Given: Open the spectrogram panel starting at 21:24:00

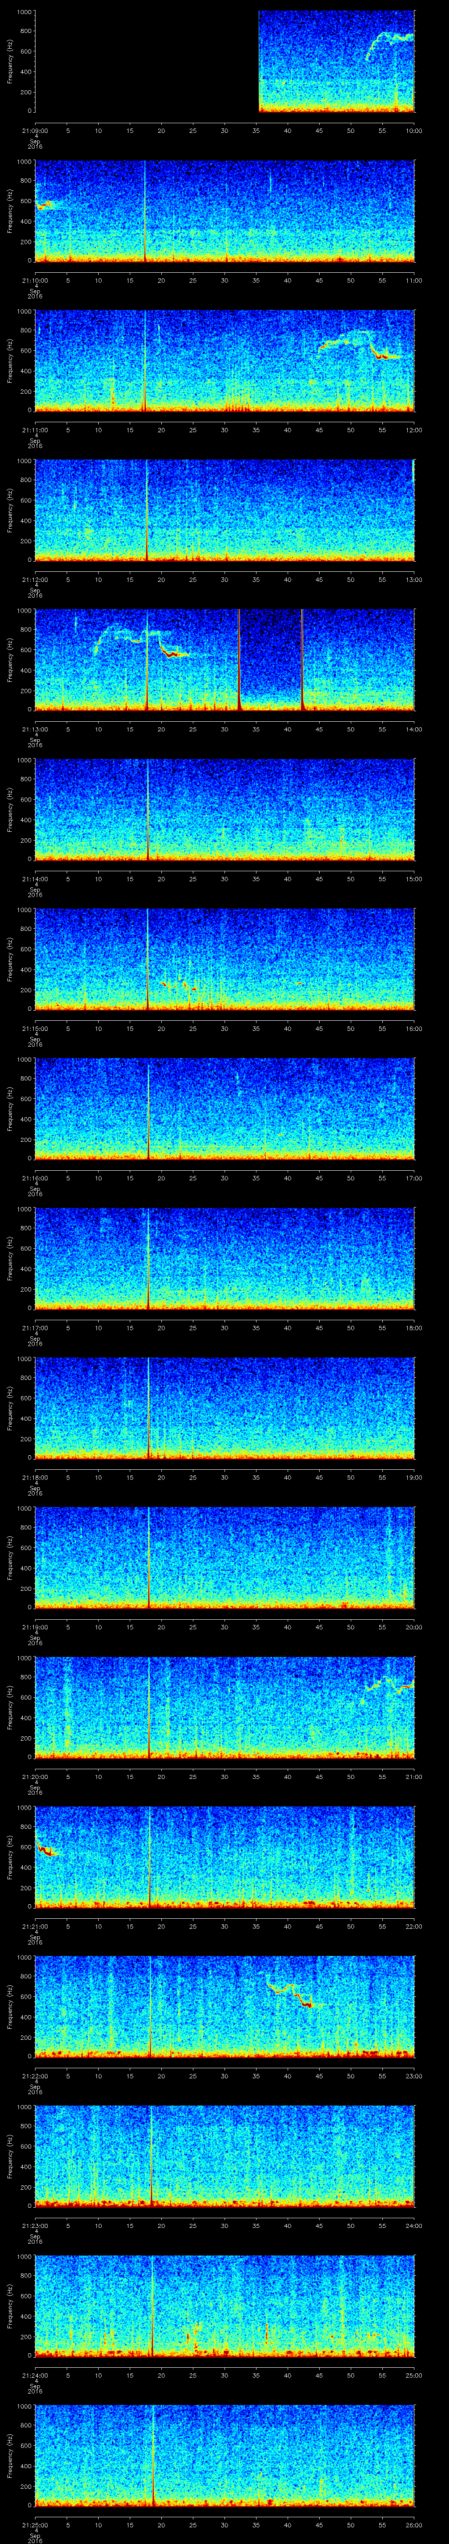Looking at the screenshot, I should coord(225,2305).
